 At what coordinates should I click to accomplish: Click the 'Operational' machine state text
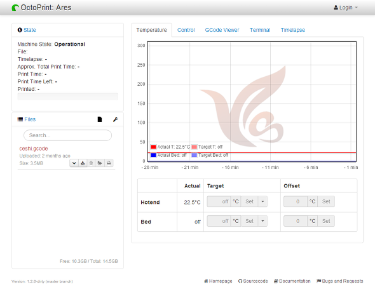(x=69, y=44)
